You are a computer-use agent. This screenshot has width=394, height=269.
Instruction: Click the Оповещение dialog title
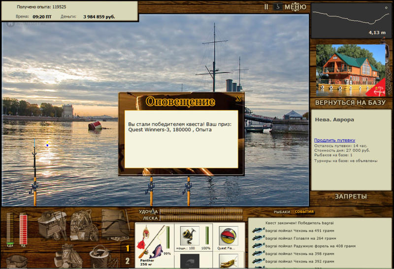(x=180, y=101)
